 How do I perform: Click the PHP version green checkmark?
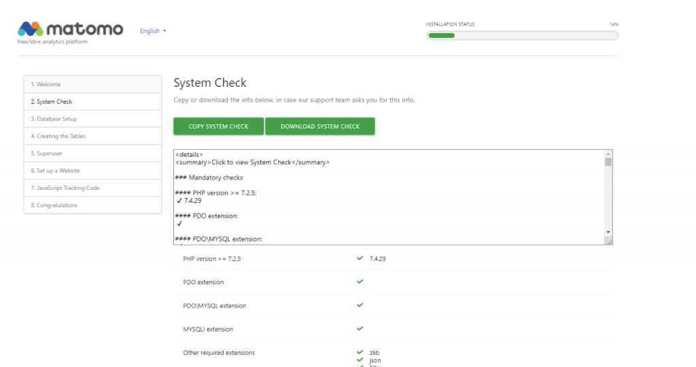360,258
